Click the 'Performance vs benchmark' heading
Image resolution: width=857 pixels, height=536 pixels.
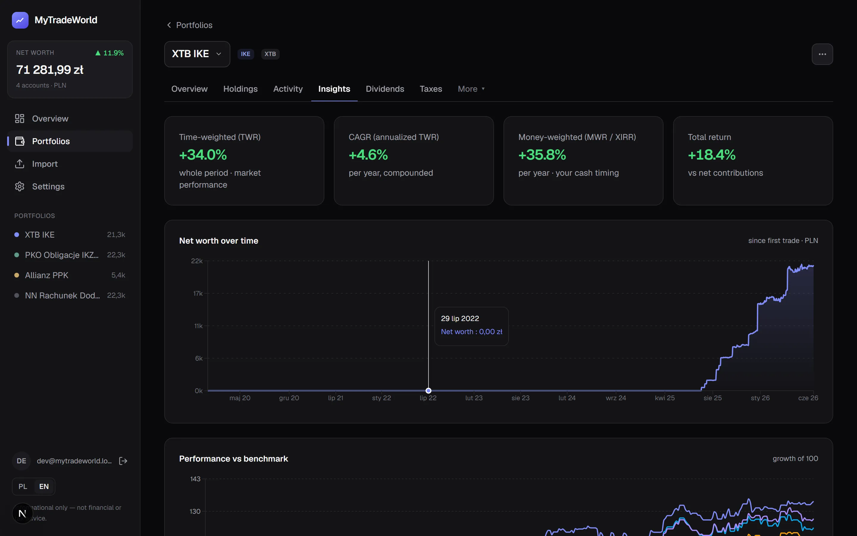233,459
